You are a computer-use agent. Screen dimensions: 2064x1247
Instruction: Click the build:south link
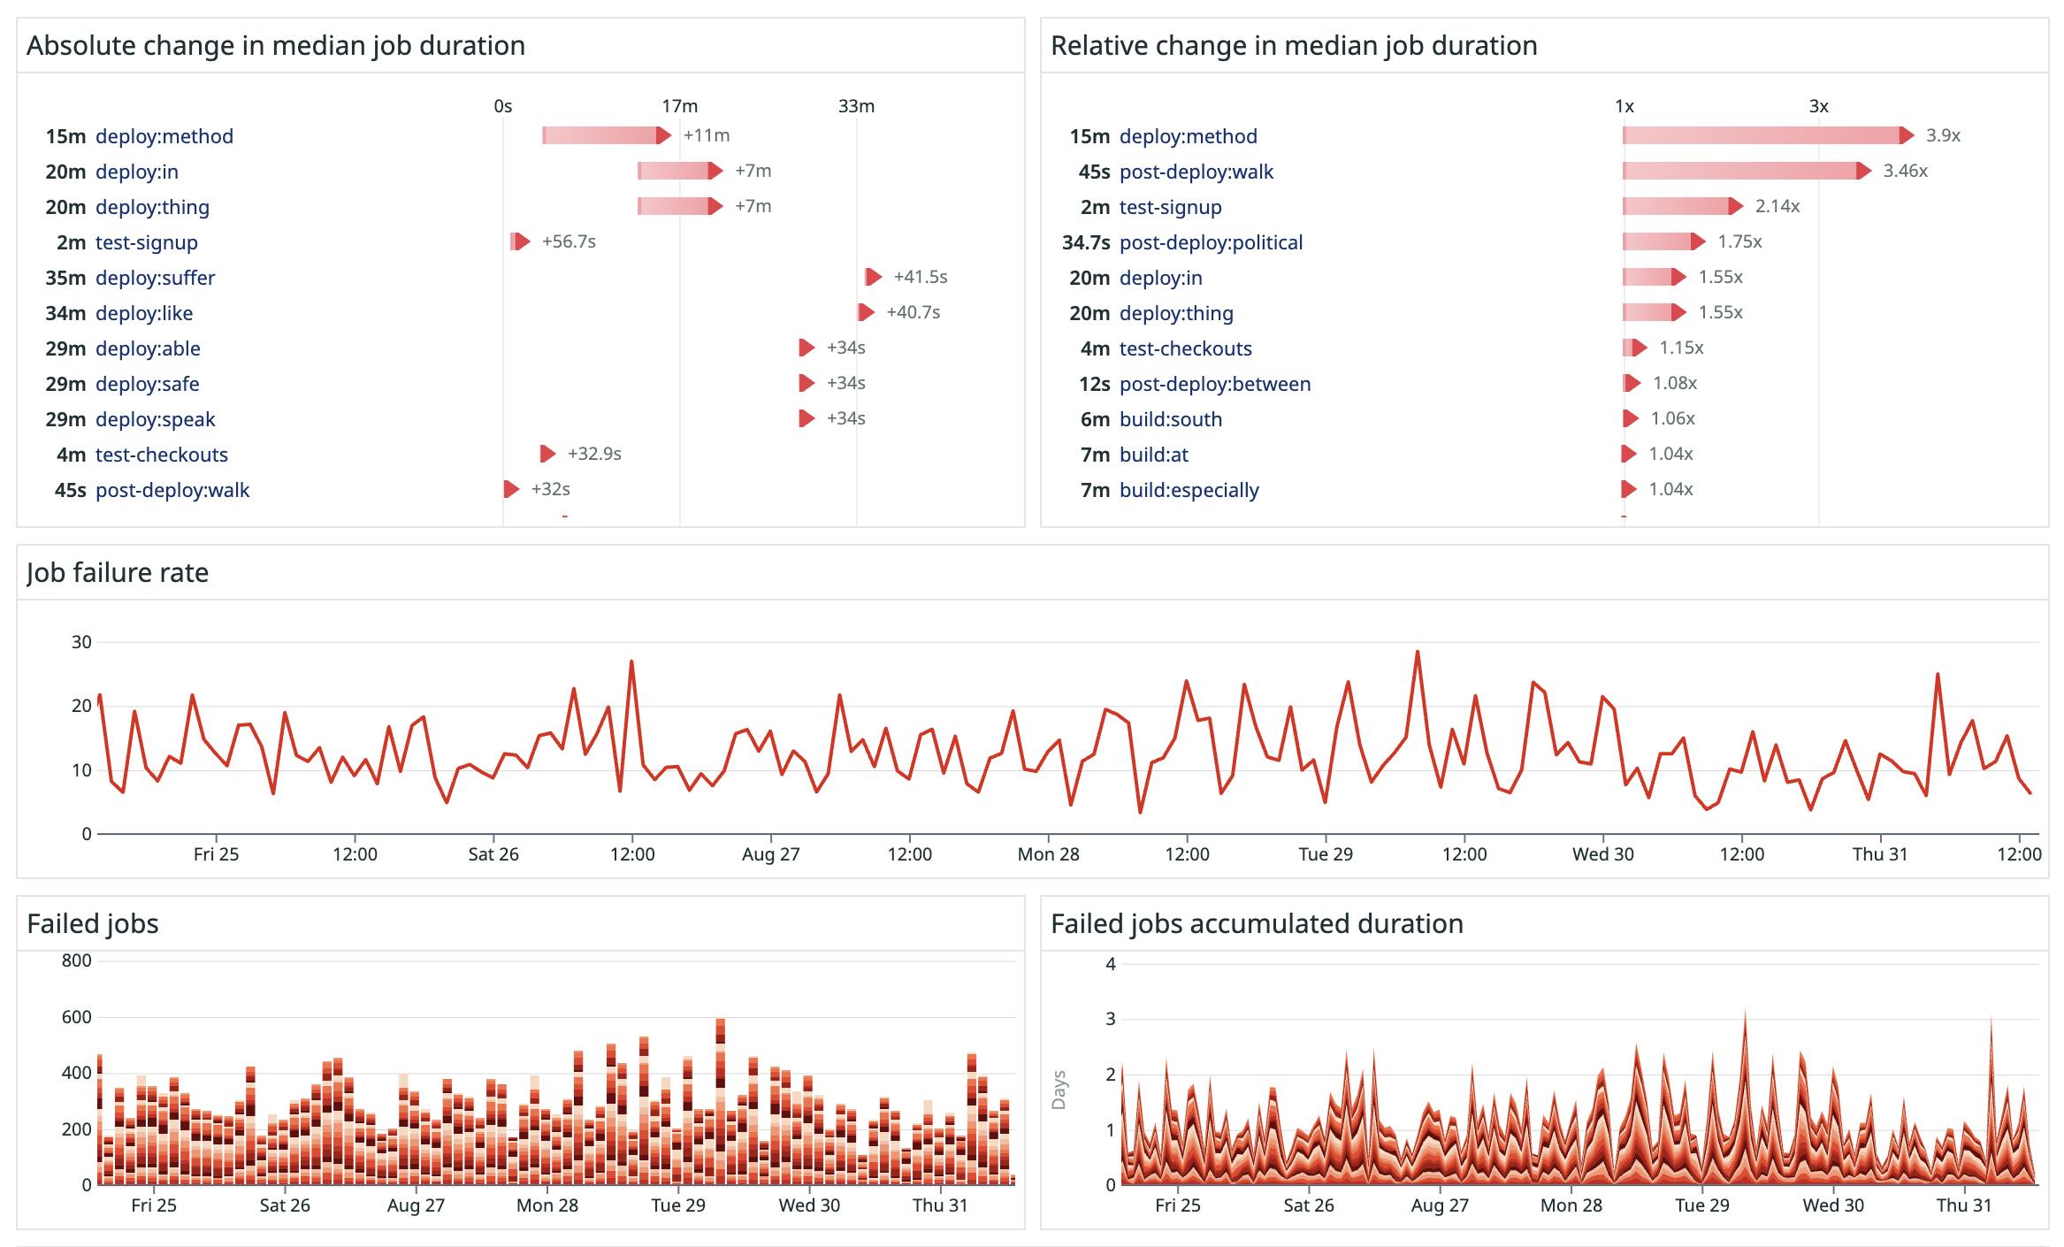(1170, 418)
